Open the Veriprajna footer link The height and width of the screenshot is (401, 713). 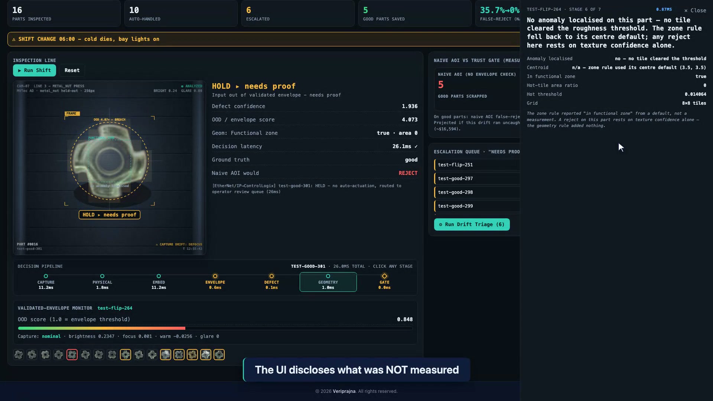344,391
